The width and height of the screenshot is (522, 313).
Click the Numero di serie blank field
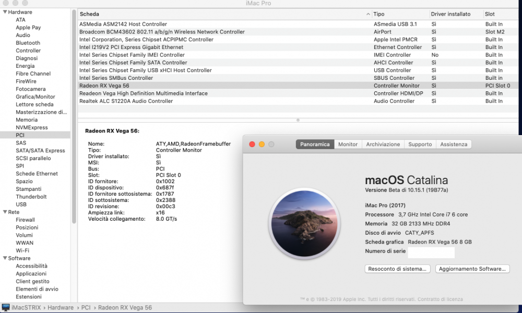431,252
